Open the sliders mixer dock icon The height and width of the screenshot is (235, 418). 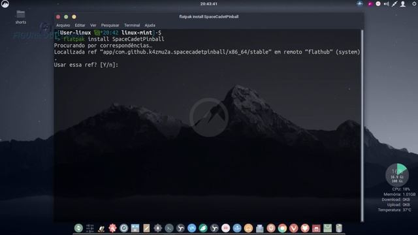pyautogui.click(x=90, y=228)
